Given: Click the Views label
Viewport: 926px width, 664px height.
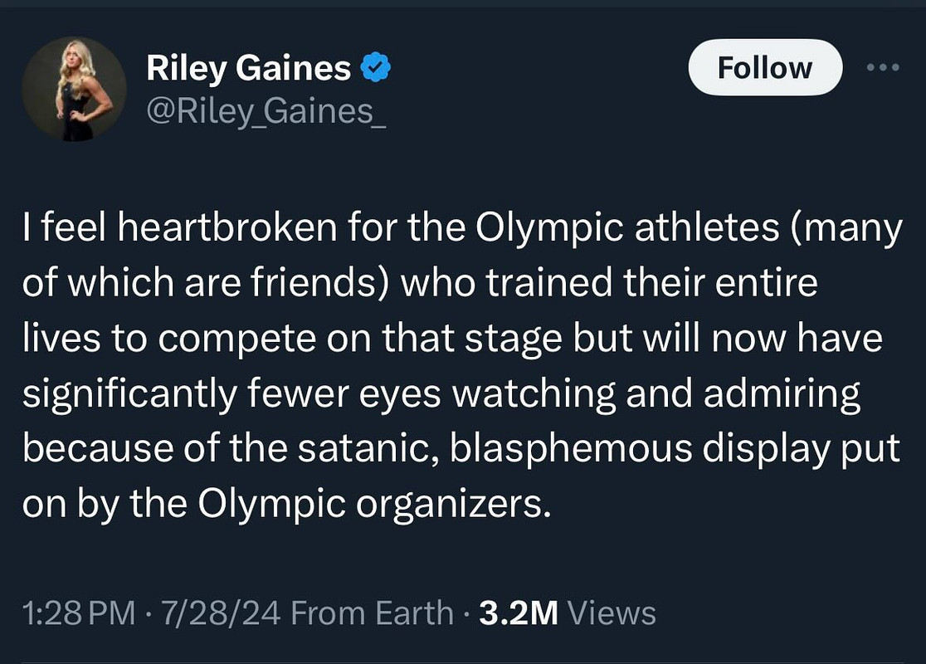Looking at the screenshot, I should click(x=612, y=613).
